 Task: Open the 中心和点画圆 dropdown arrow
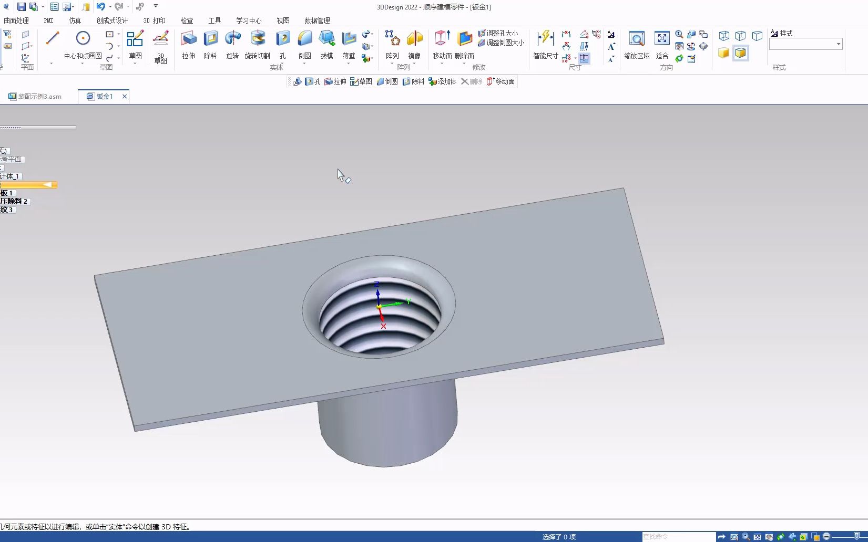tap(82, 62)
